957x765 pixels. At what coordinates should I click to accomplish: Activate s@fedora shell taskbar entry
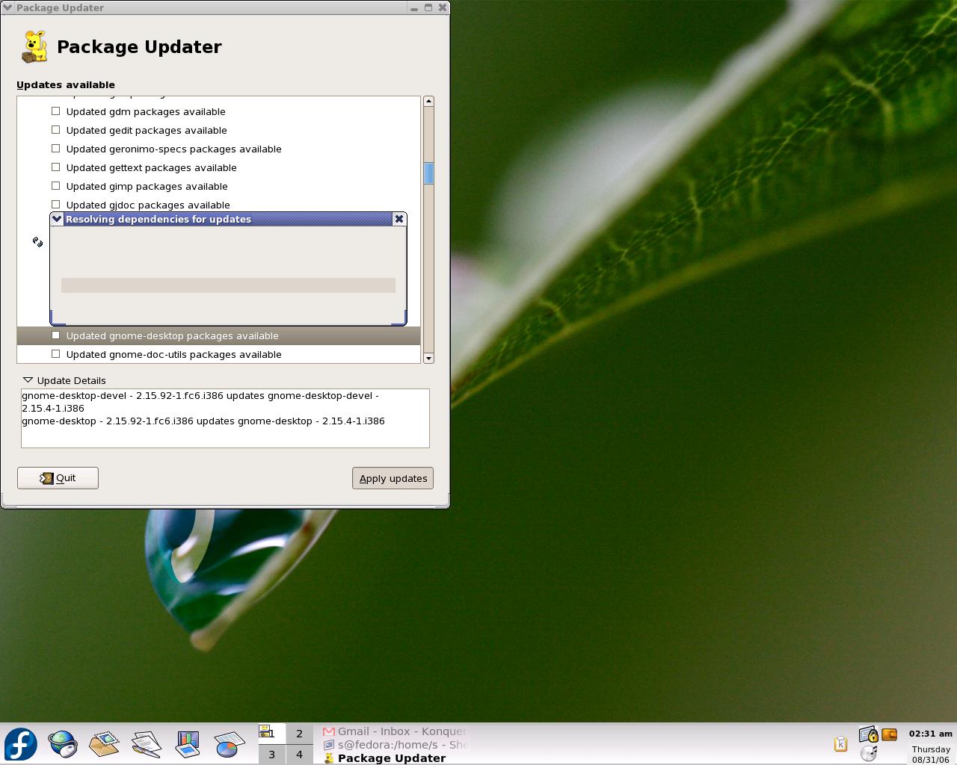tap(395, 745)
